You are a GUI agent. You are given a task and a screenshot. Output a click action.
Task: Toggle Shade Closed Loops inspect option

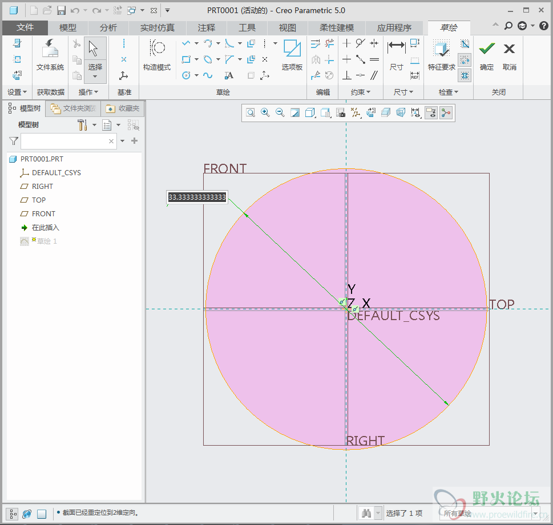point(465,75)
